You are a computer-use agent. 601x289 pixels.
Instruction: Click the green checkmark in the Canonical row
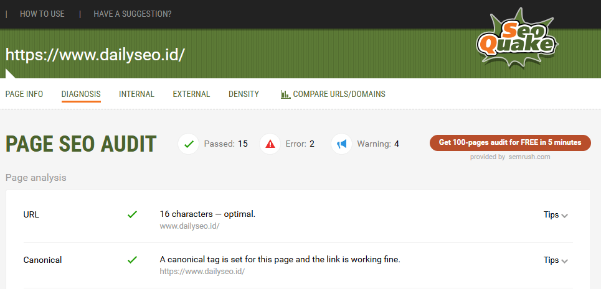pos(132,260)
